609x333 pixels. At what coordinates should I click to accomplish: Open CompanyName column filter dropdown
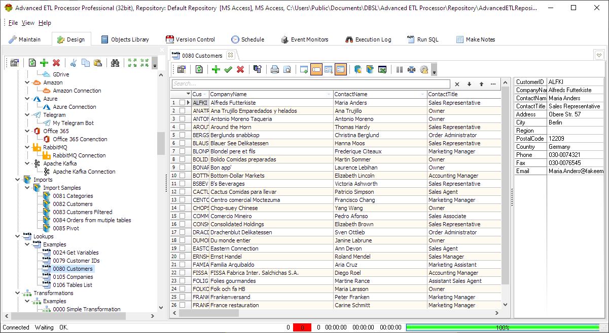click(x=329, y=94)
